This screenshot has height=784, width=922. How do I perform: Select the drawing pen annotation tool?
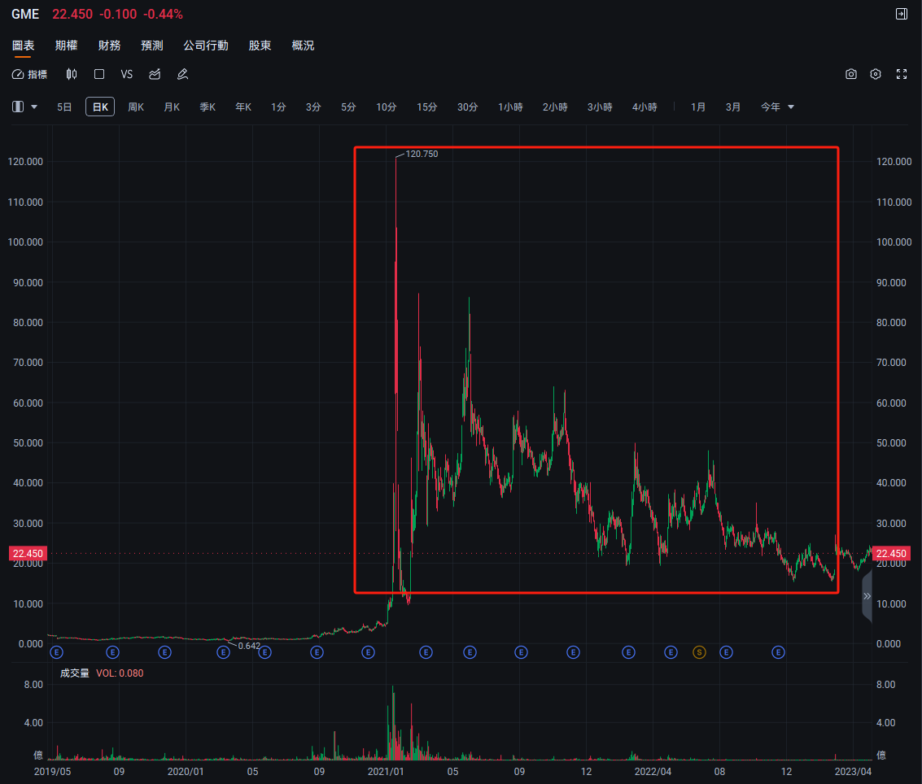click(182, 74)
